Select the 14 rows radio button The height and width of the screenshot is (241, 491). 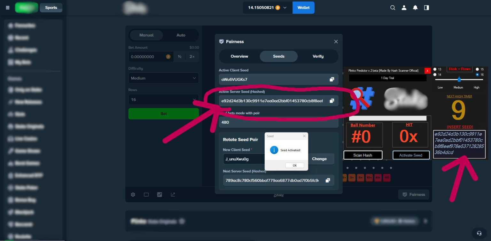click(x=435, y=75)
